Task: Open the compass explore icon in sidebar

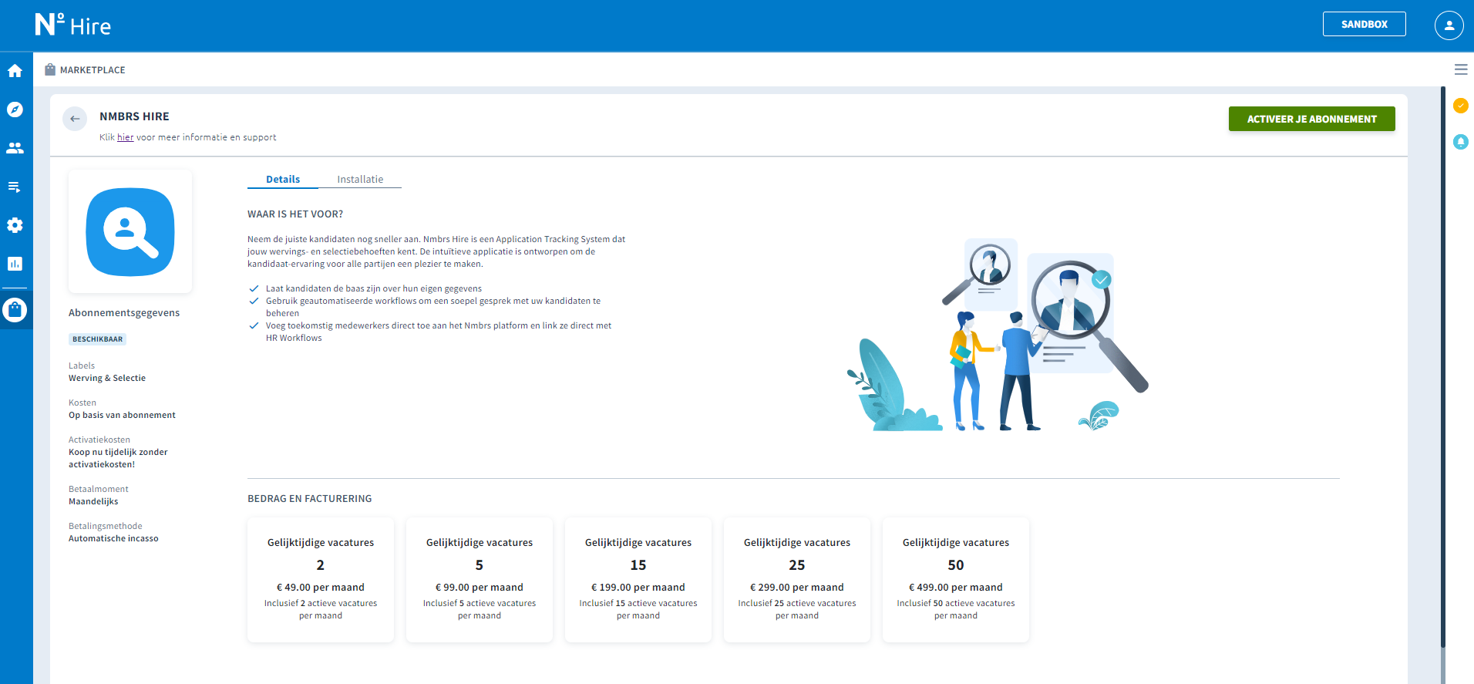Action: point(15,110)
